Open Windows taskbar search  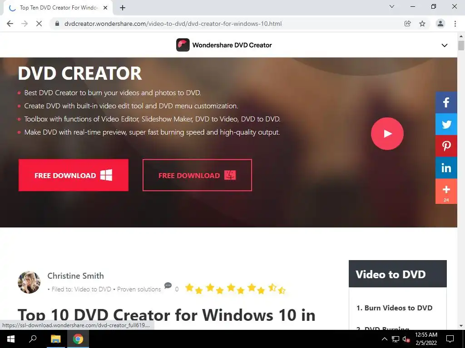(x=33, y=339)
